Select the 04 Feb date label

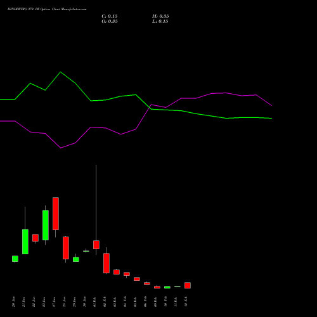[x=125, y=302]
